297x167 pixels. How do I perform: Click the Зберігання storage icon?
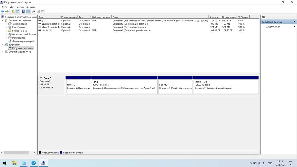tap(6, 44)
